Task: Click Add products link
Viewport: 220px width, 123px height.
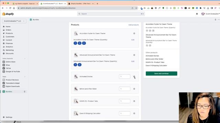Action: coord(133,25)
